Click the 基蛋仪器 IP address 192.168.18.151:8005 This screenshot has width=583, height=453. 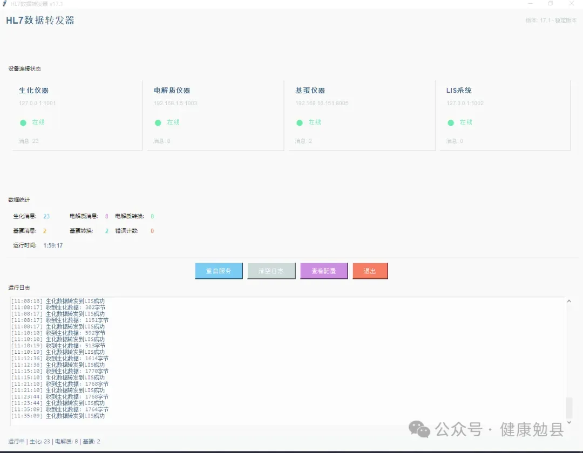[x=322, y=103]
